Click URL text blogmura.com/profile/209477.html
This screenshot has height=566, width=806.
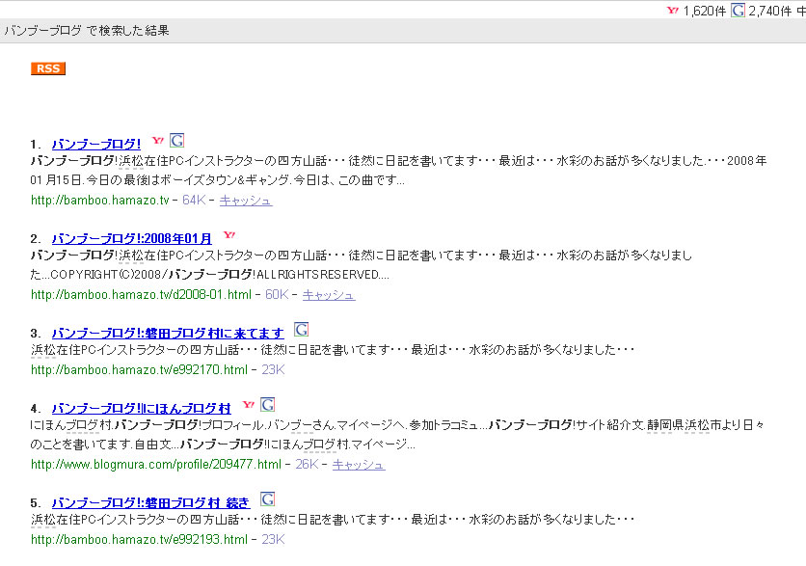coord(156,465)
